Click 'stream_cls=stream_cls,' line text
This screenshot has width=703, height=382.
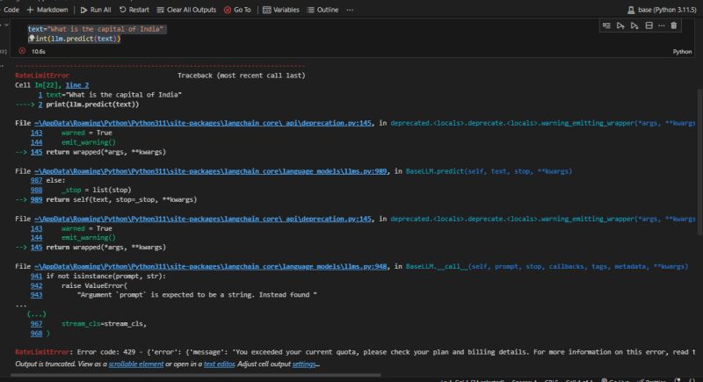[104, 324]
